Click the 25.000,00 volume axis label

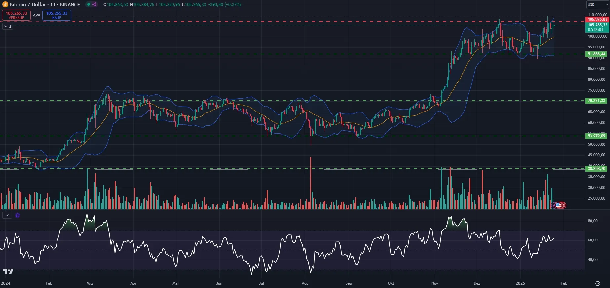click(596, 198)
